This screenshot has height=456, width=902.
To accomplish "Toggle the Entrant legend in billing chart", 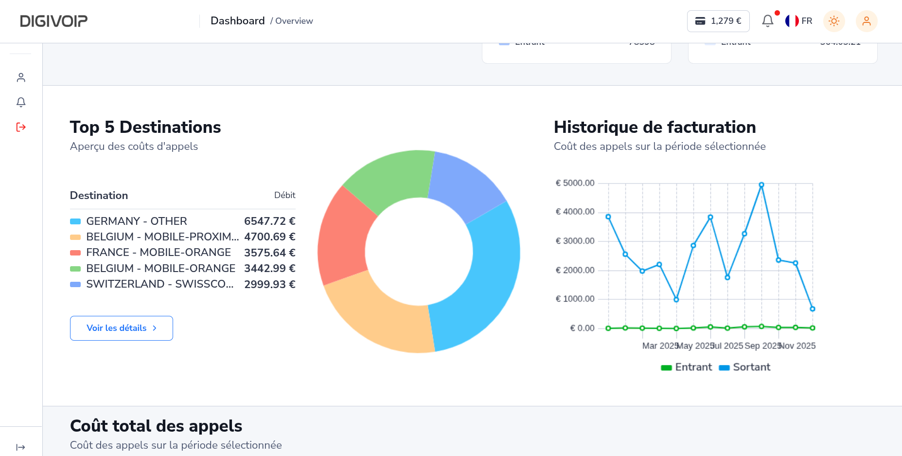I will (687, 367).
